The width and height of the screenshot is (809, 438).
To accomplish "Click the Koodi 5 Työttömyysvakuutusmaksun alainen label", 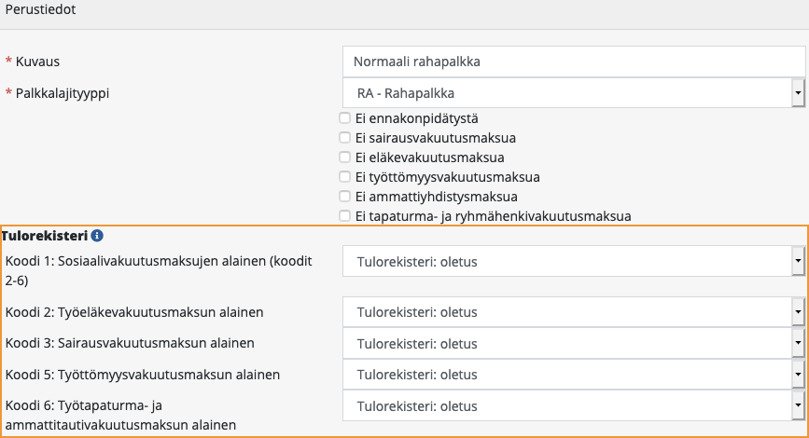I will coord(143,375).
